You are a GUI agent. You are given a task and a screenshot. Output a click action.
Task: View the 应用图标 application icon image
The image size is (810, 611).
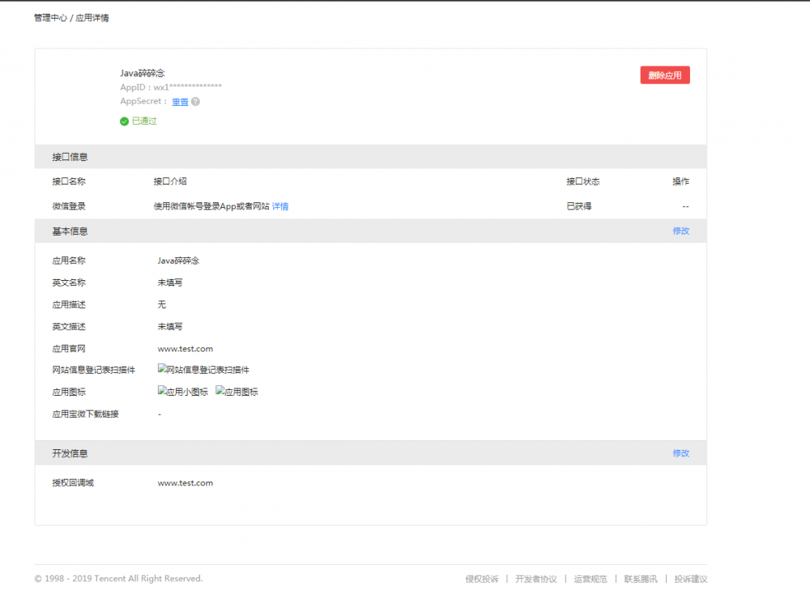235,391
